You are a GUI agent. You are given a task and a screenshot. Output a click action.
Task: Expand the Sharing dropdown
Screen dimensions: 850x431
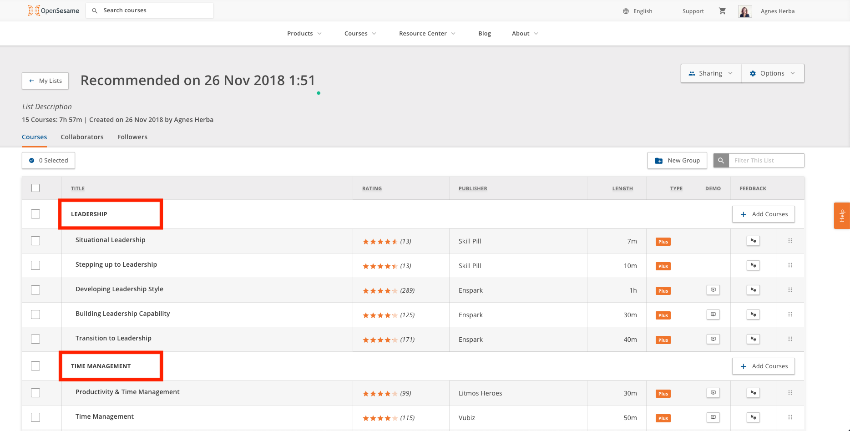coord(711,73)
